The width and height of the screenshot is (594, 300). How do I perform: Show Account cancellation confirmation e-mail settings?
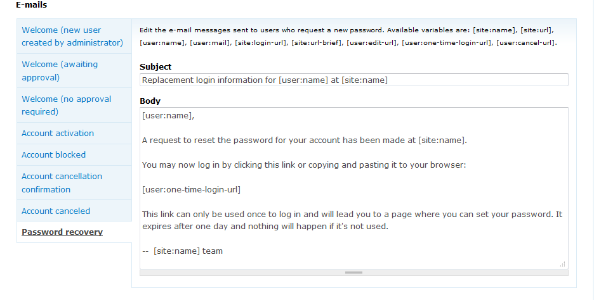pos(62,183)
